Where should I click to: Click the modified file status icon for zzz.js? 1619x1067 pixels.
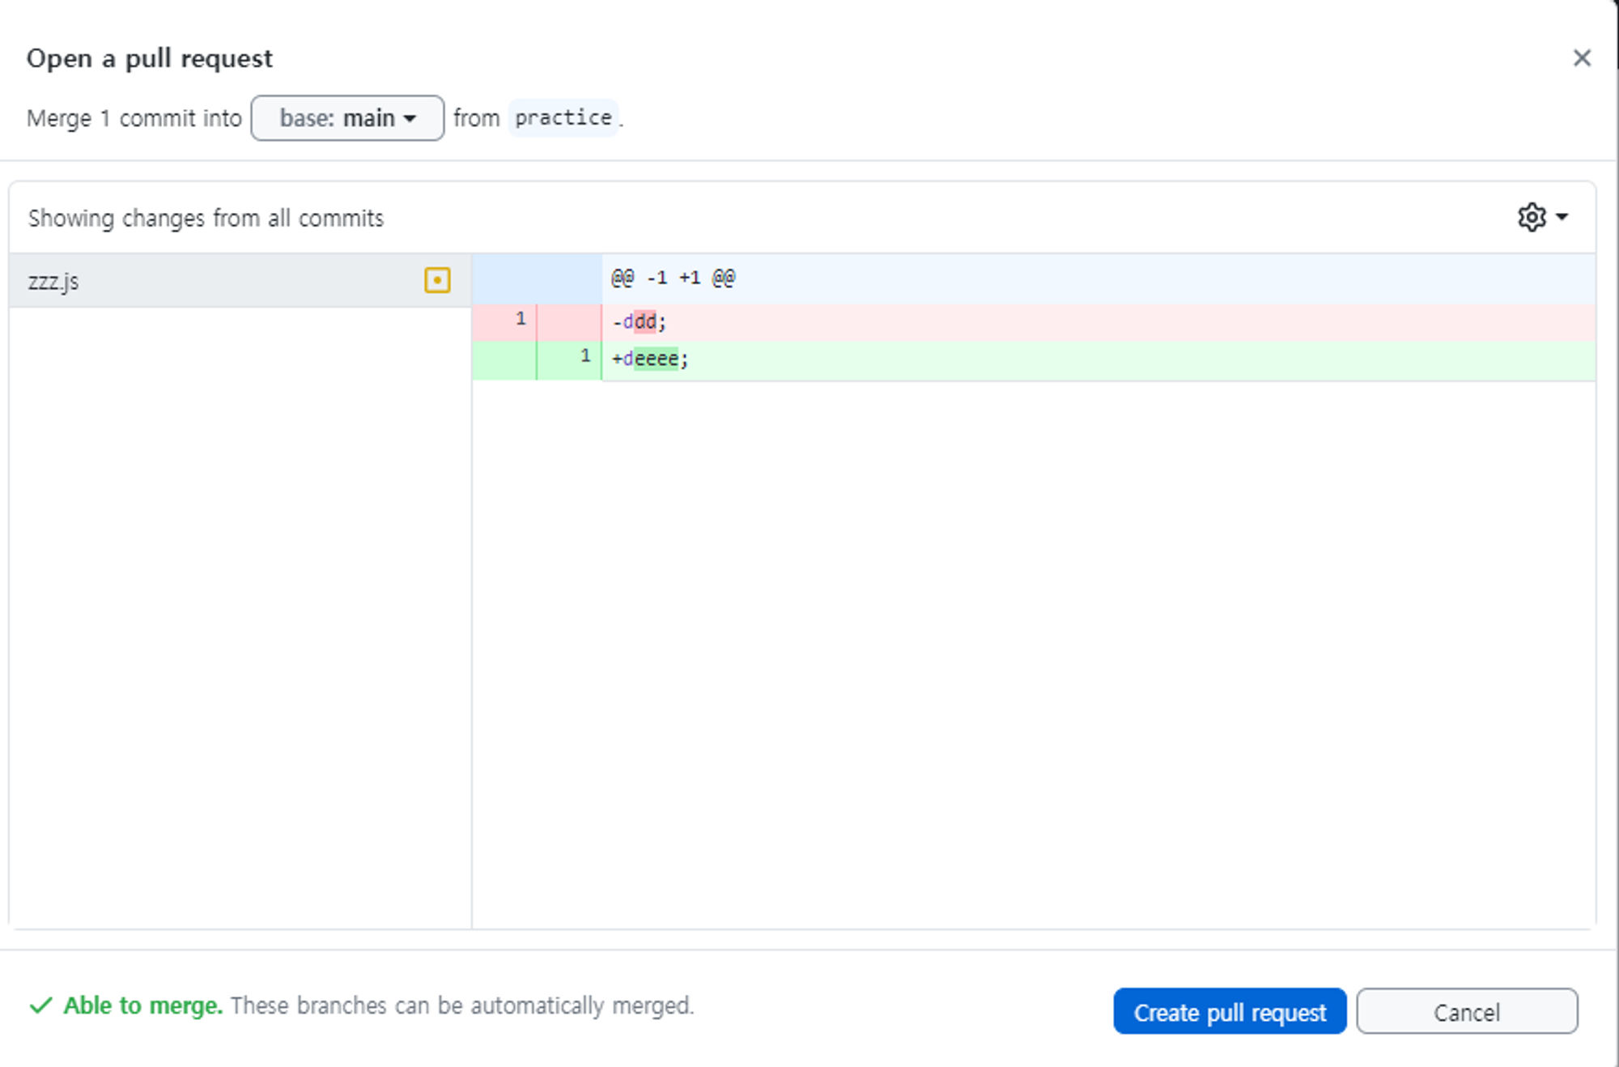(x=437, y=280)
